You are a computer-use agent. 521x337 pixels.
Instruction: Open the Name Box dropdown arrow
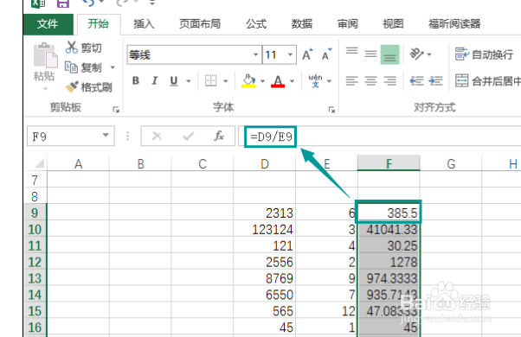(106, 136)
